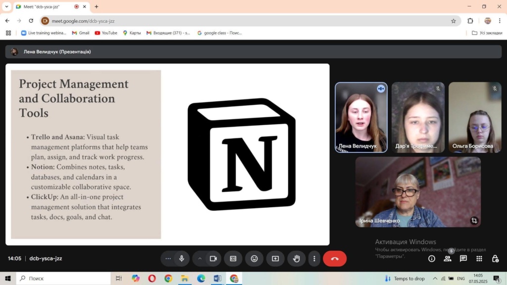
Task: Leave the call with red hang-up button
Action: click(x=335, y=258)
